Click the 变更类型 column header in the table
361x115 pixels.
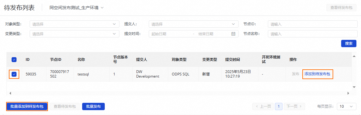click(210, 60)
